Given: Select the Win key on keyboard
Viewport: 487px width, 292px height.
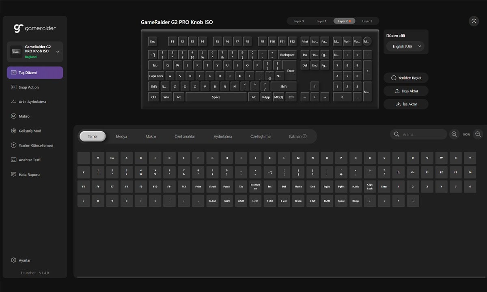Looking at the screenshot, I should pos(166,97).
